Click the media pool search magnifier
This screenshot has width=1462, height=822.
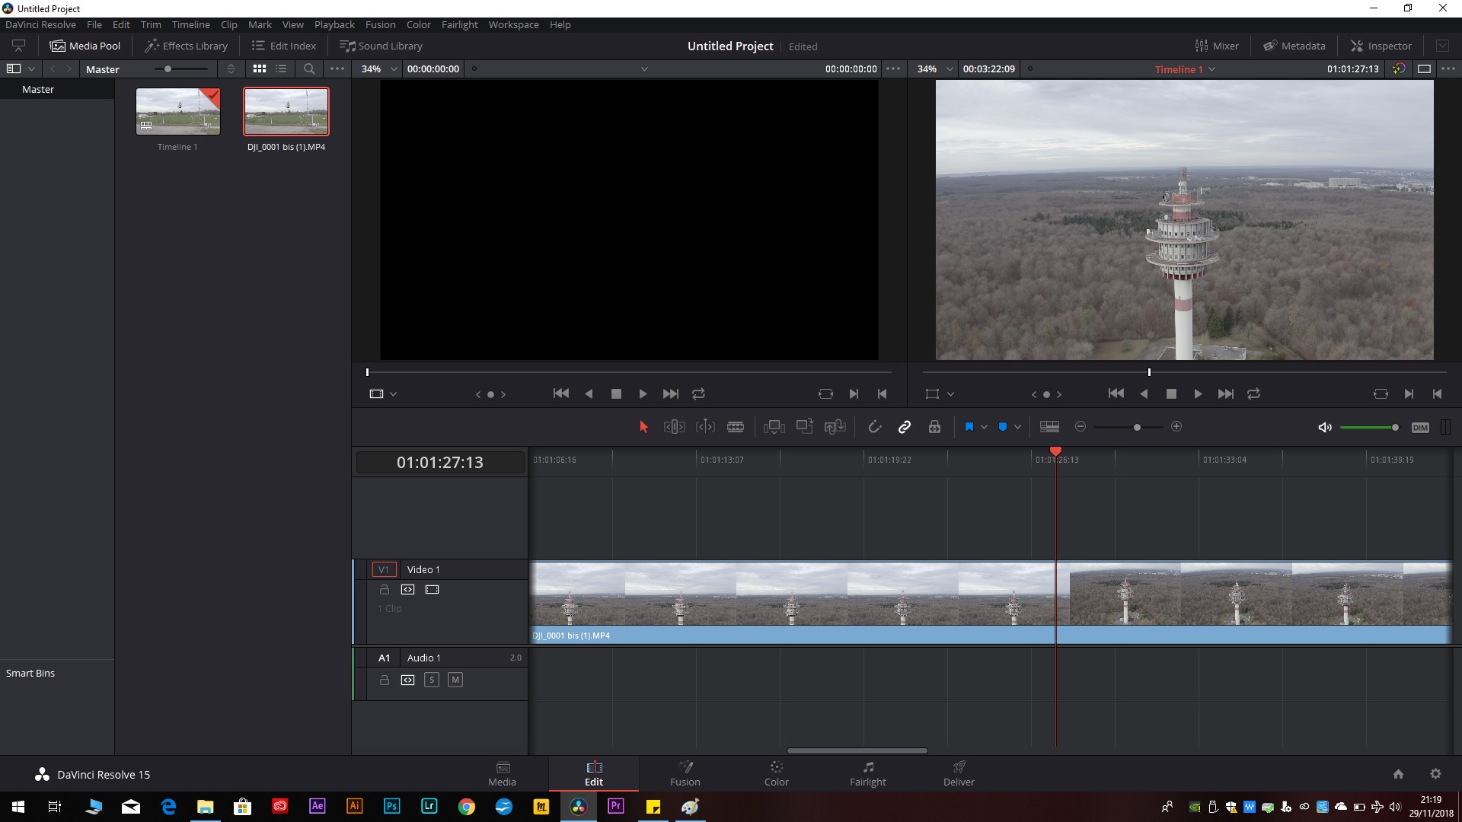tap(309, 68)
